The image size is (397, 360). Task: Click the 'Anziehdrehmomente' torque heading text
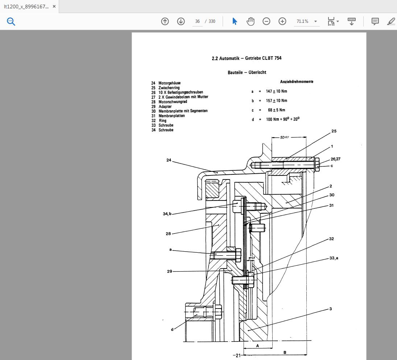[297, 82]
